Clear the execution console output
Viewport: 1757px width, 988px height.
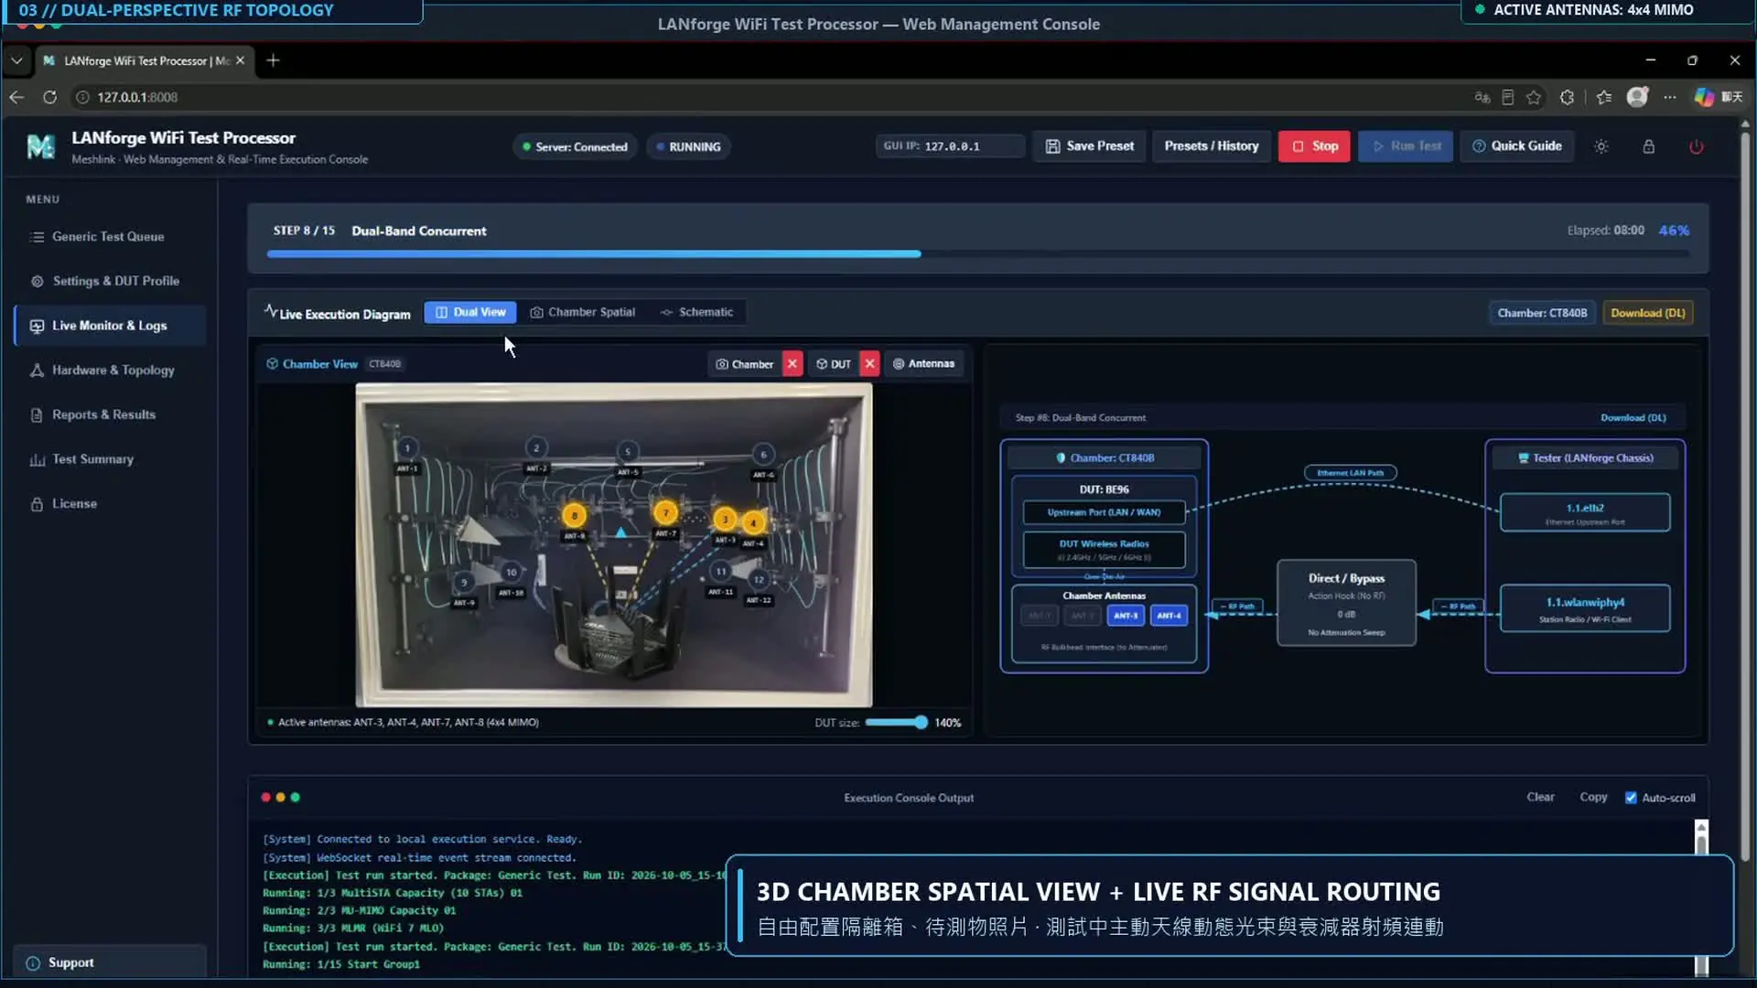coord(1540,797)
